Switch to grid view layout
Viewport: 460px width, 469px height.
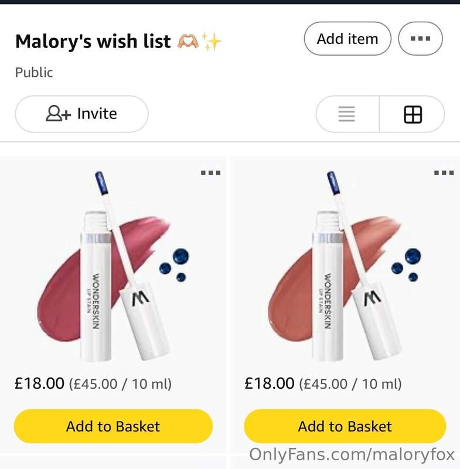(x=413, y=114)
